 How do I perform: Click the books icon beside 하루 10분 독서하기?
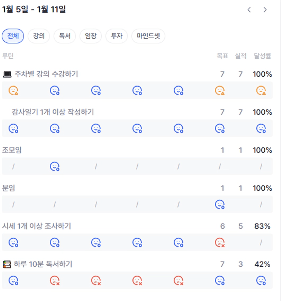point(7,264)
